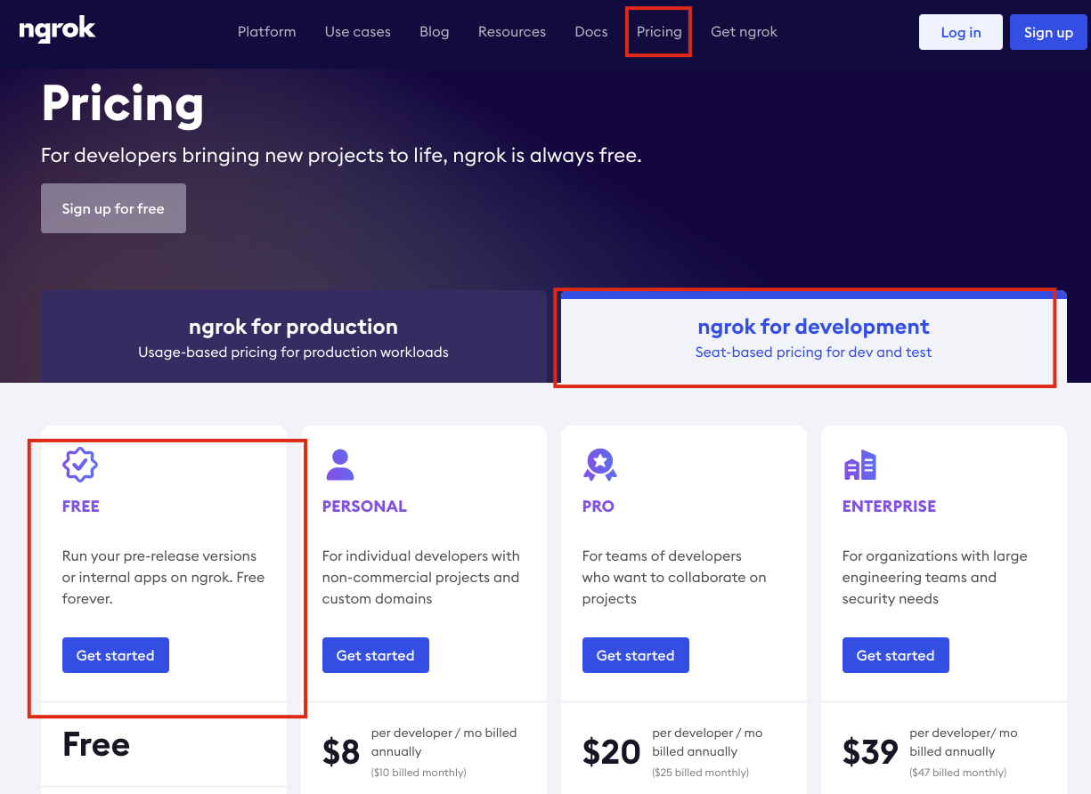Click the Personal plan description text
1091x794 pixels.
(x=421, y=577)
